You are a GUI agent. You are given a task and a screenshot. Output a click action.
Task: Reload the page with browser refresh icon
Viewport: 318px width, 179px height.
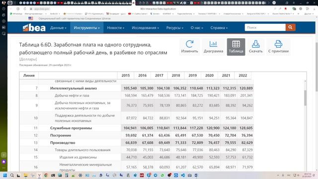click(25, 9)
